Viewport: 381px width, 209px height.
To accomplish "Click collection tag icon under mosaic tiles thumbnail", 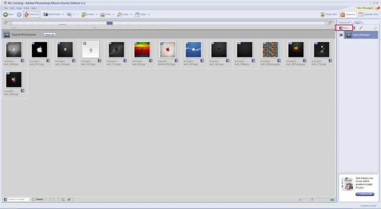I will coord(279,61).
